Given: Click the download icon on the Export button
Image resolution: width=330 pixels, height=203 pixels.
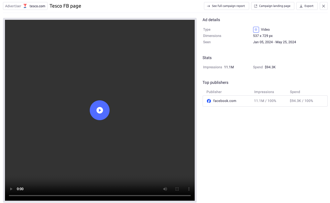Looking at the screenshot, I should click(x=301, y=6).
